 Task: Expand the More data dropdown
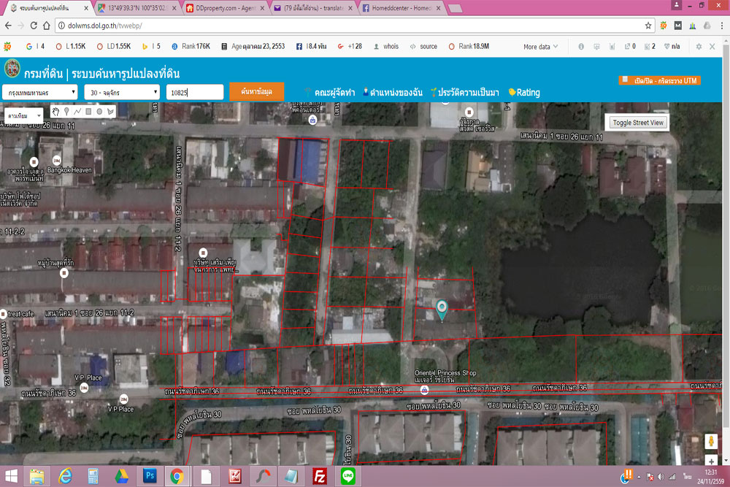540,47
